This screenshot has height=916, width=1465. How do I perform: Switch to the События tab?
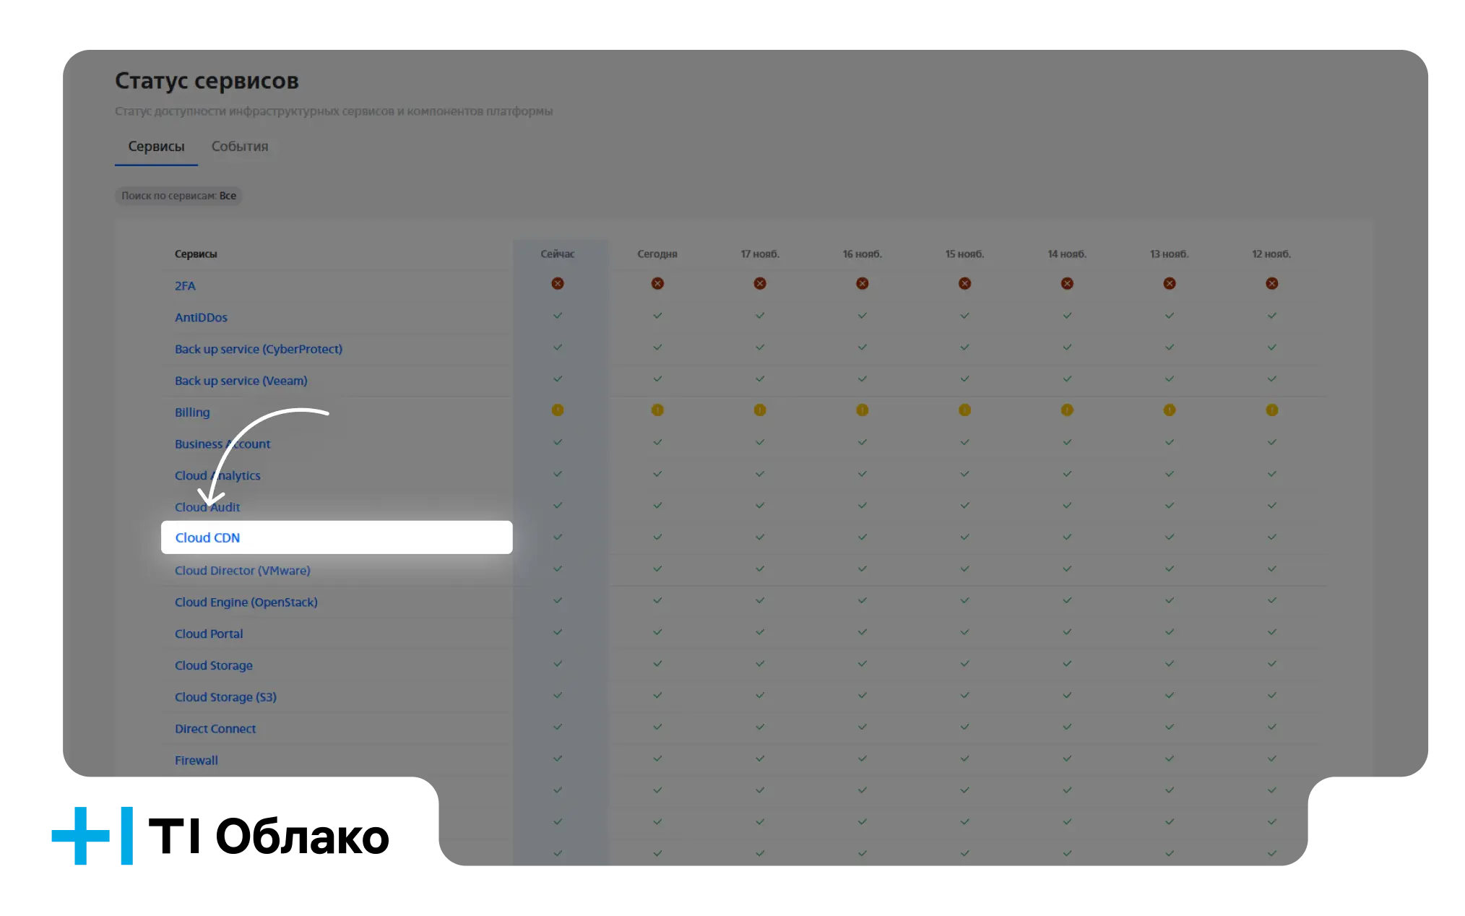(x=240, y=147)
